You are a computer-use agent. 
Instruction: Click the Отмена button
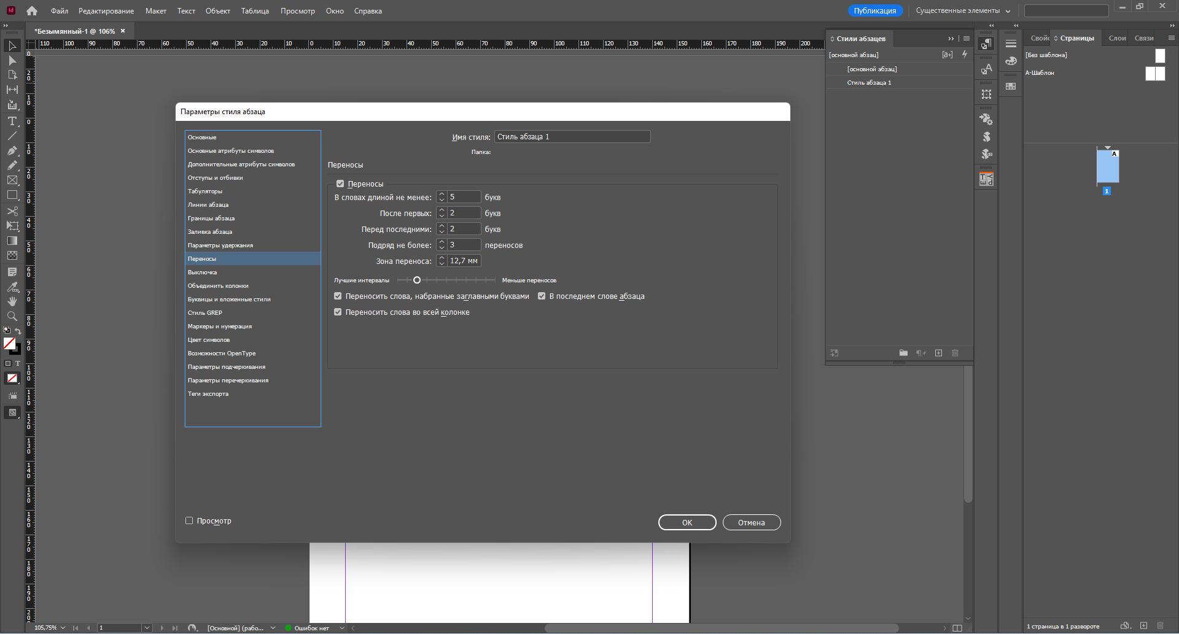pos(751,523)
